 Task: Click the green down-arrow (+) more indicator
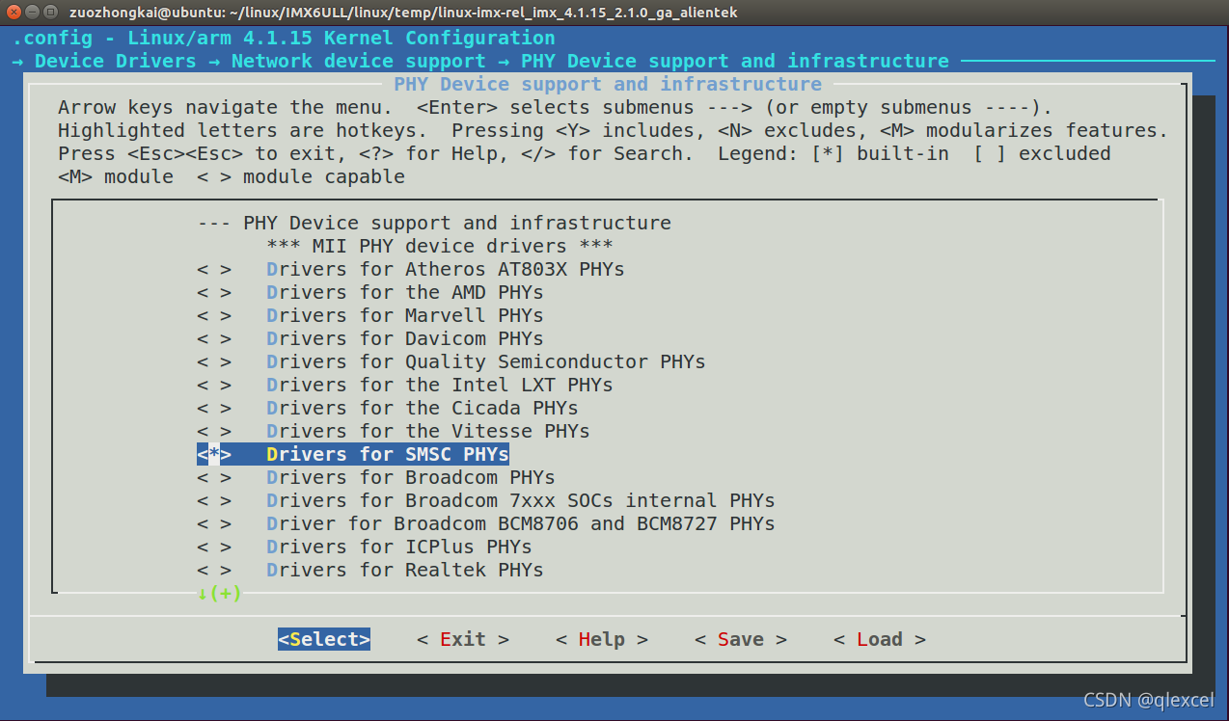pyautogui.click(x=219, y=593)
